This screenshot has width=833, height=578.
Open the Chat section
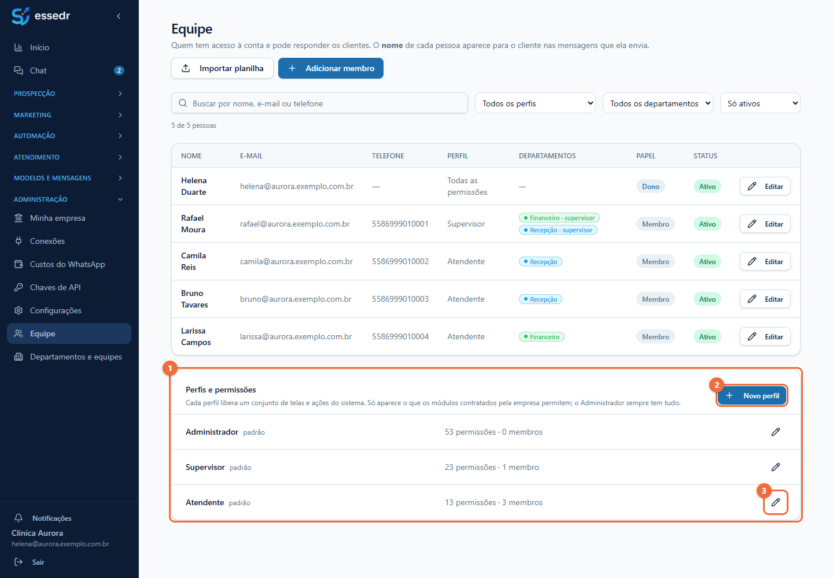(x=69, y=71)
